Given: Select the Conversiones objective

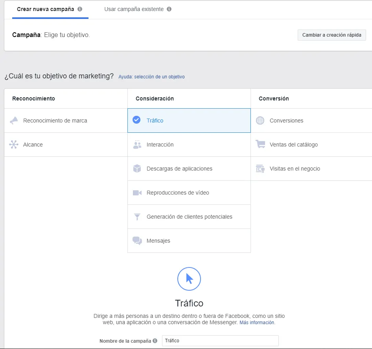Looking at the screenshot, I should coord(311,121).
